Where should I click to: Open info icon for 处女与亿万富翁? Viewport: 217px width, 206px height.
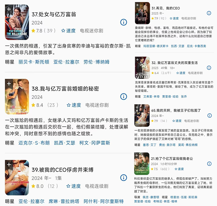pyautogui.click(x=123, y=22)
